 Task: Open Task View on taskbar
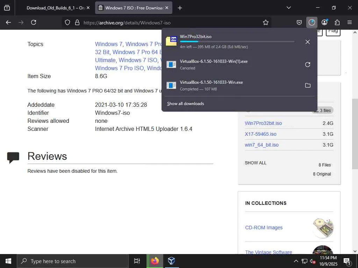pos(137,261)
